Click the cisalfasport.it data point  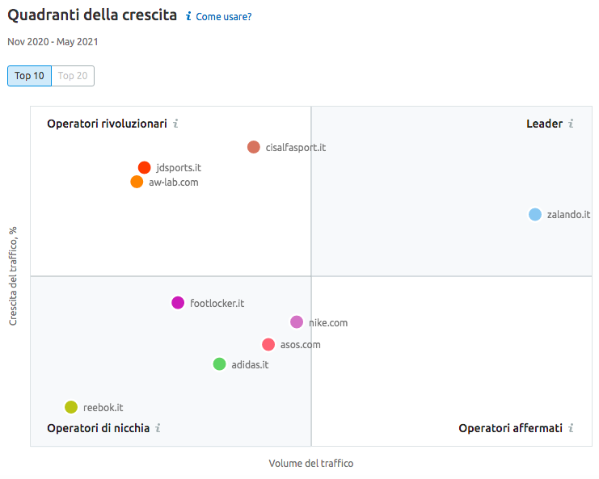(253, 147)
